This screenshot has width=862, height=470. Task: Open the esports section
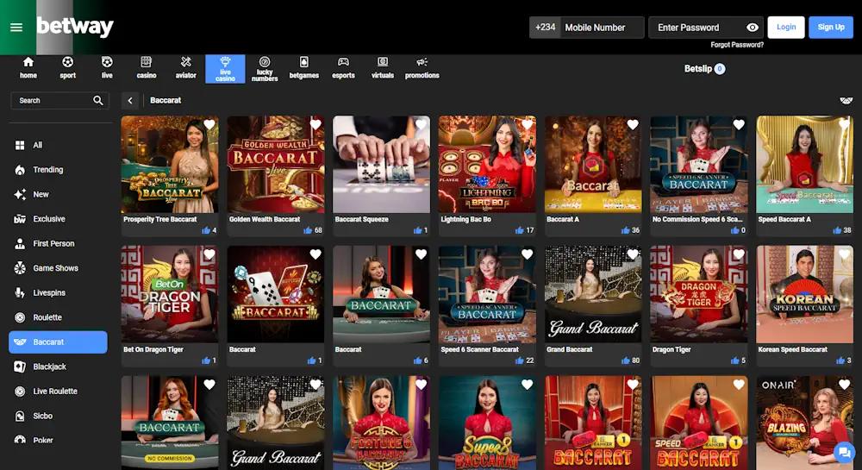pyautogui.click(x=343, y=68)
